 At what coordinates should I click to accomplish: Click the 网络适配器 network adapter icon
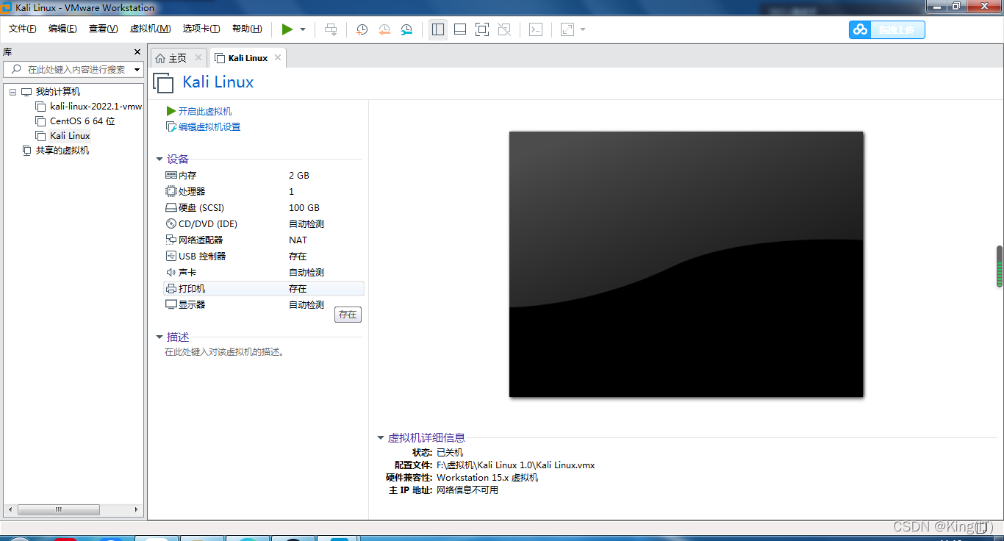tap(171, 240)
